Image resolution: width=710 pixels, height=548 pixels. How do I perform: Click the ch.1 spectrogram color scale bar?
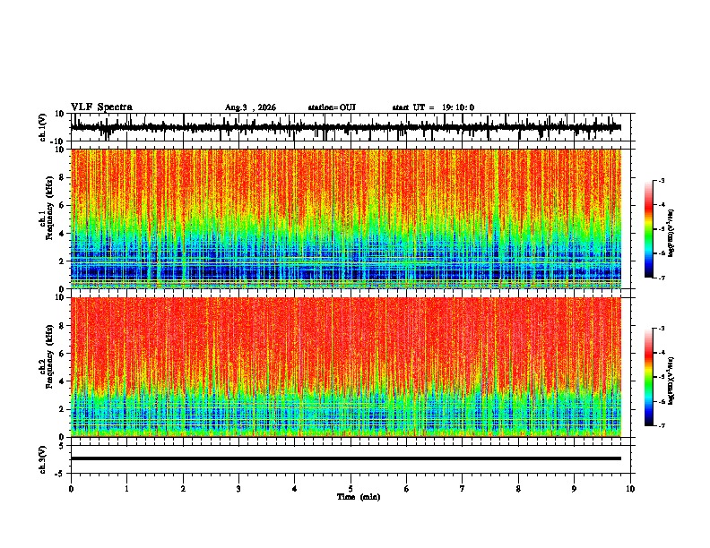pos(649,229)
